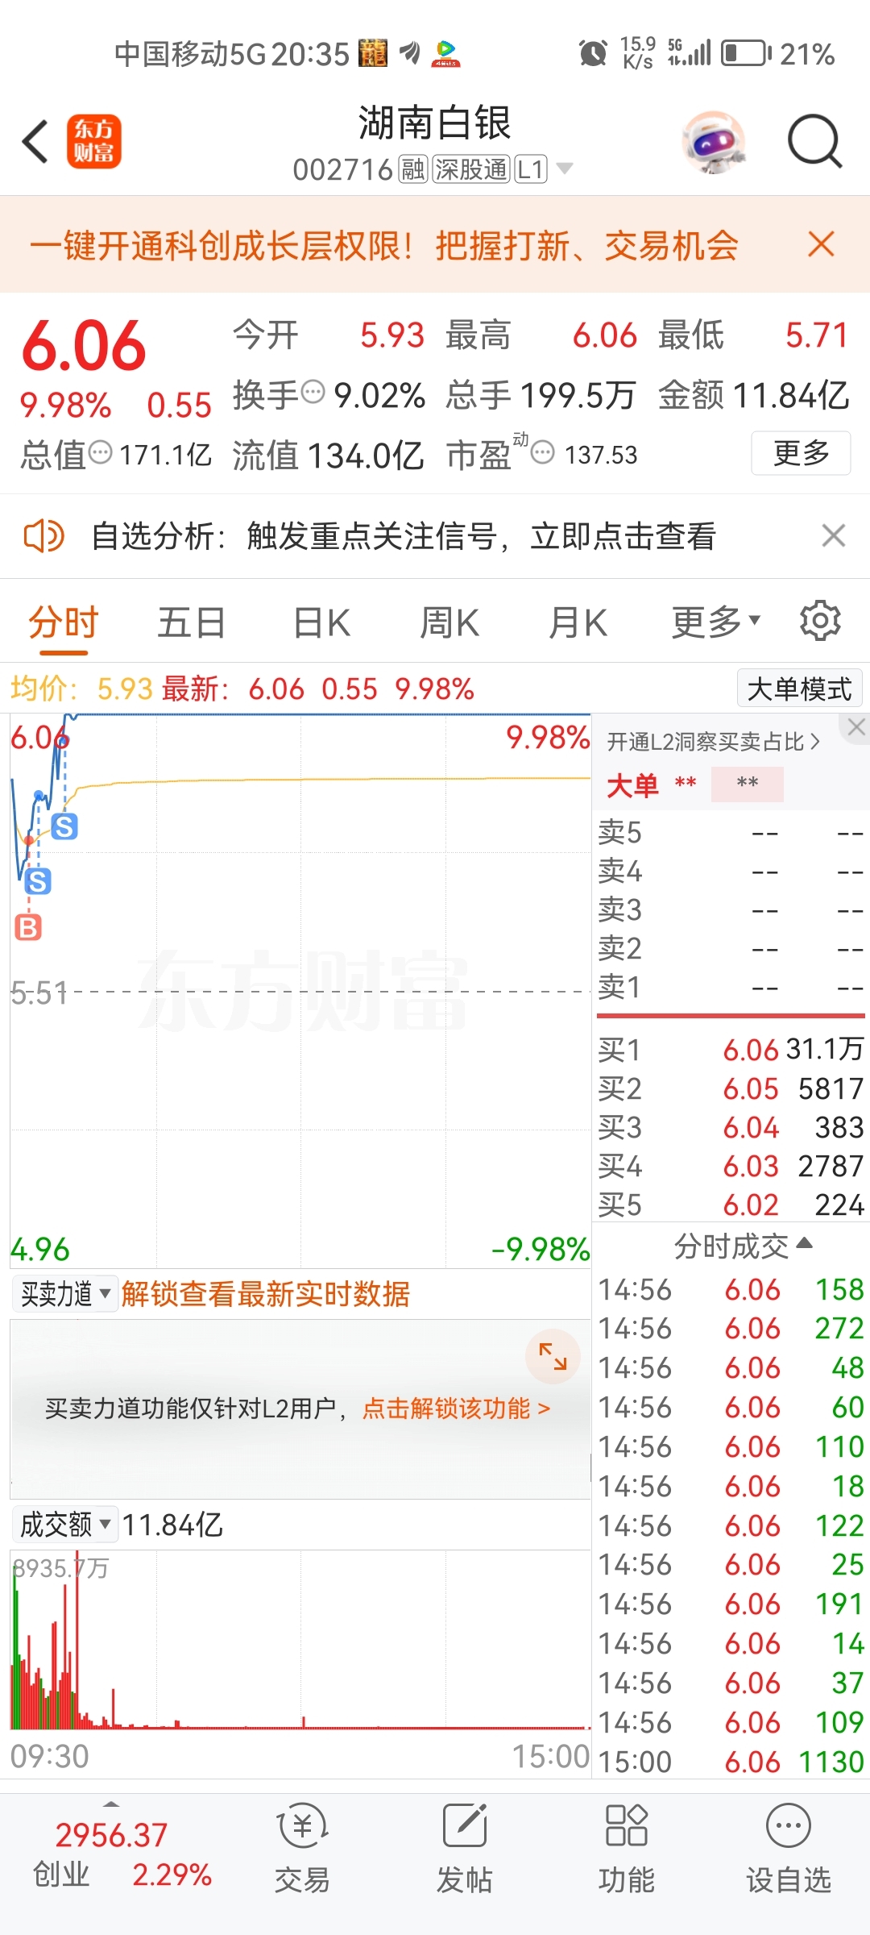Image resolution: width=870 pixels, height=1935 pixels.
Task: Switch to the 月K tab
Action: click(578, 622)
